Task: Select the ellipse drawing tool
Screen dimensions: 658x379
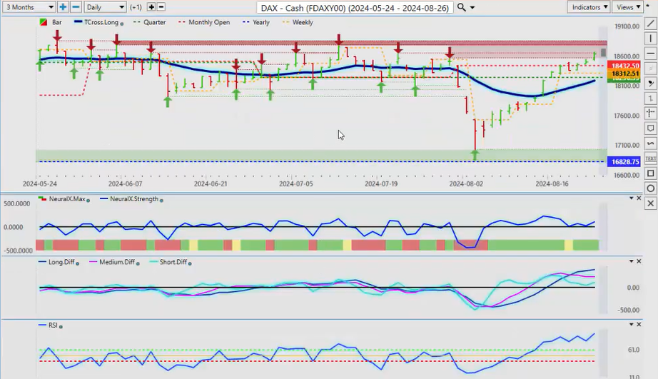Action: coord(650,188)
